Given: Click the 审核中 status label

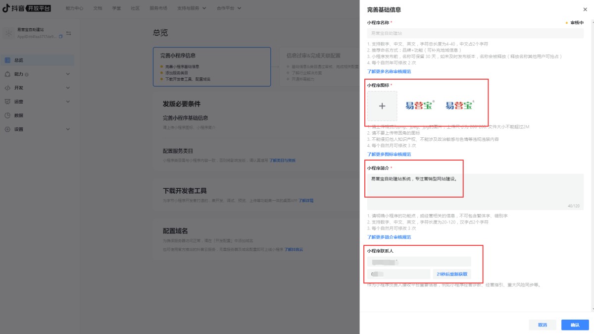Looking at the screenshot, I should click(575, 23).
